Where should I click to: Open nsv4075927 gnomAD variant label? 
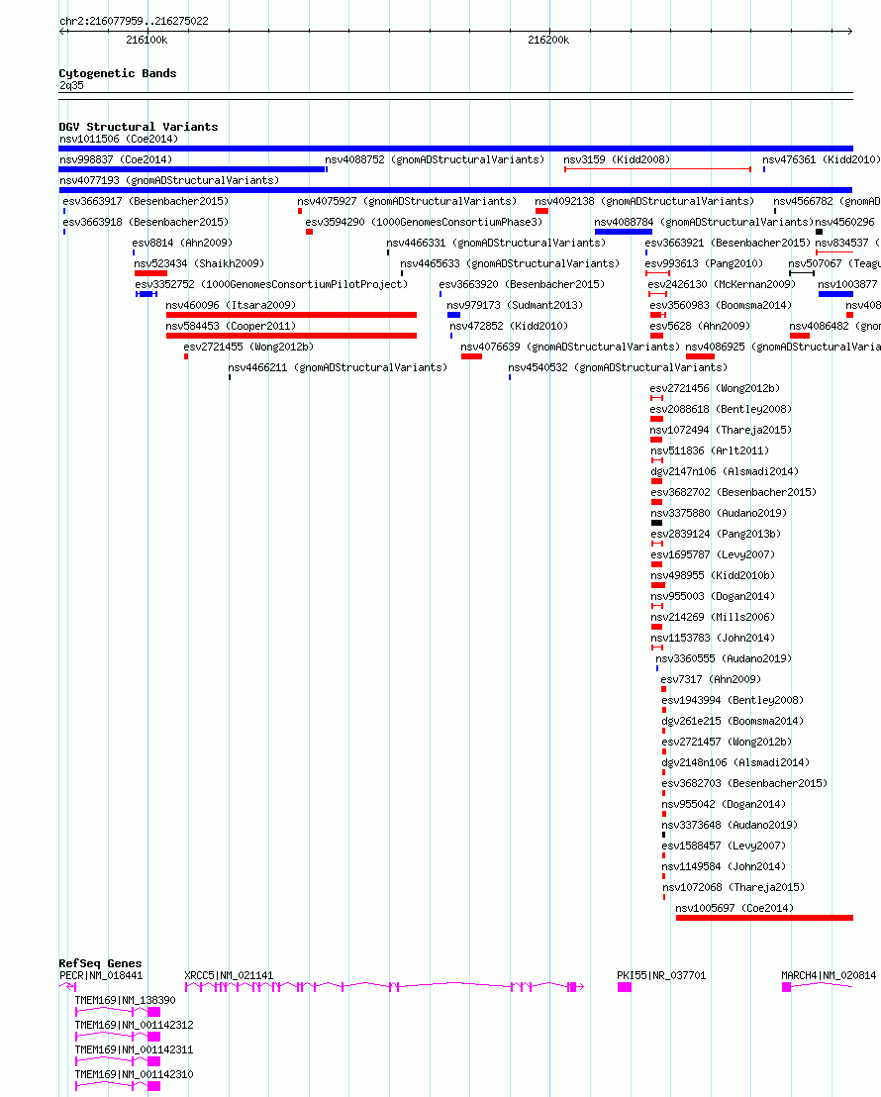pos(407,202)
